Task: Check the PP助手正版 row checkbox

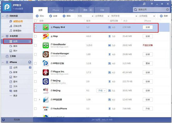Action: (35, 63)
